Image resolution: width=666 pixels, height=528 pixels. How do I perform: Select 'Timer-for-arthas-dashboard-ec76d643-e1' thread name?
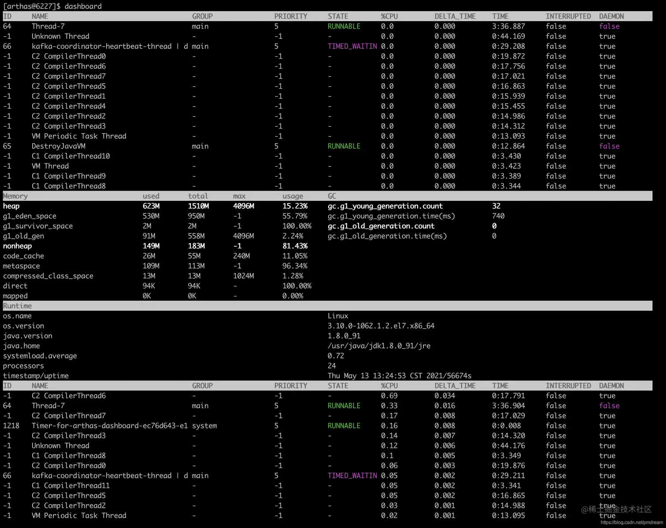110,426
